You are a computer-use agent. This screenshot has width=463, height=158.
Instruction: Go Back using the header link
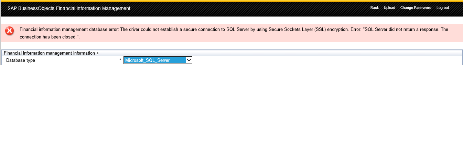[374, 8]
